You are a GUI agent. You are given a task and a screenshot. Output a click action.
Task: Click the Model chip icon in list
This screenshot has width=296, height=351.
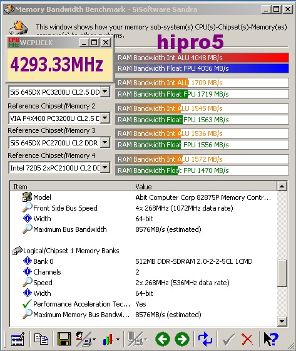pyautogui.click(x=28, y=197)
